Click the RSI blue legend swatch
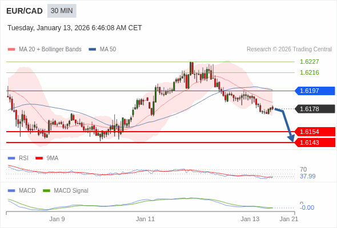Image resolution: width=337 pixels, height=228 pixels. tap(11, 158)
